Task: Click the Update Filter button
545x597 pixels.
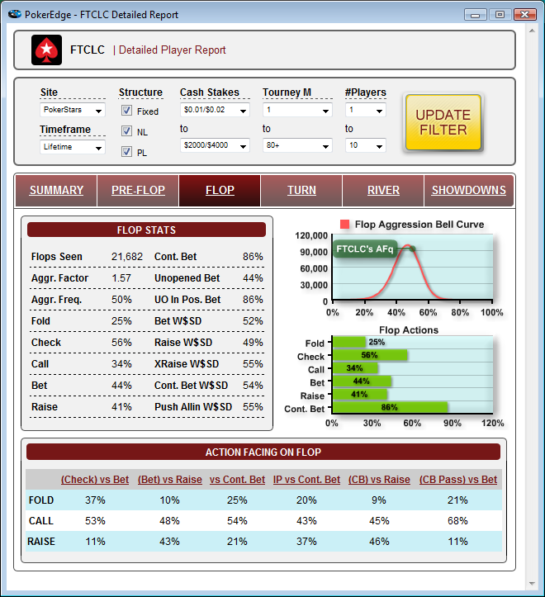Action: [443, 122]
